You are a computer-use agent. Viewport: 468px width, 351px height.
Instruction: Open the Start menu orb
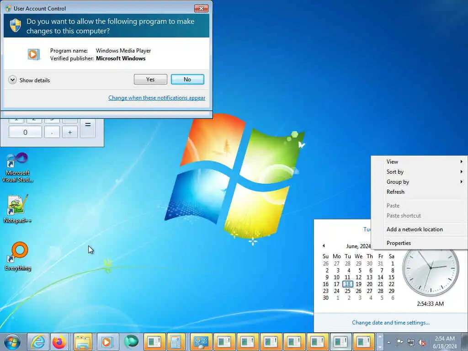tap(12, 342)
